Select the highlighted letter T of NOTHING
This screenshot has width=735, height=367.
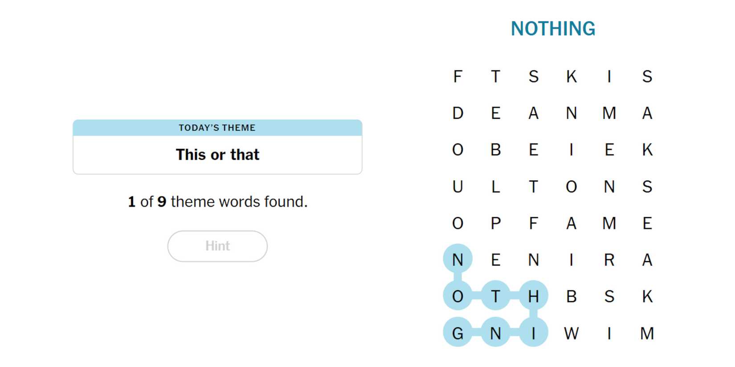pyautogui.click(x=495, y=296)
